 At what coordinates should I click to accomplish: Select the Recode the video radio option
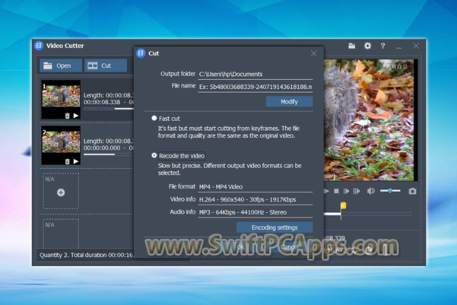click(154, 156)
